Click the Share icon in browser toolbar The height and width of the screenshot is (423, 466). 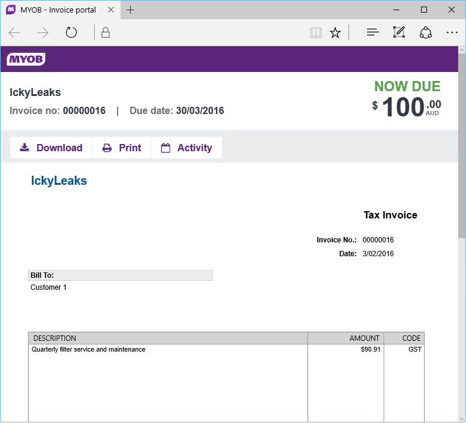click(x=426, y=33)
